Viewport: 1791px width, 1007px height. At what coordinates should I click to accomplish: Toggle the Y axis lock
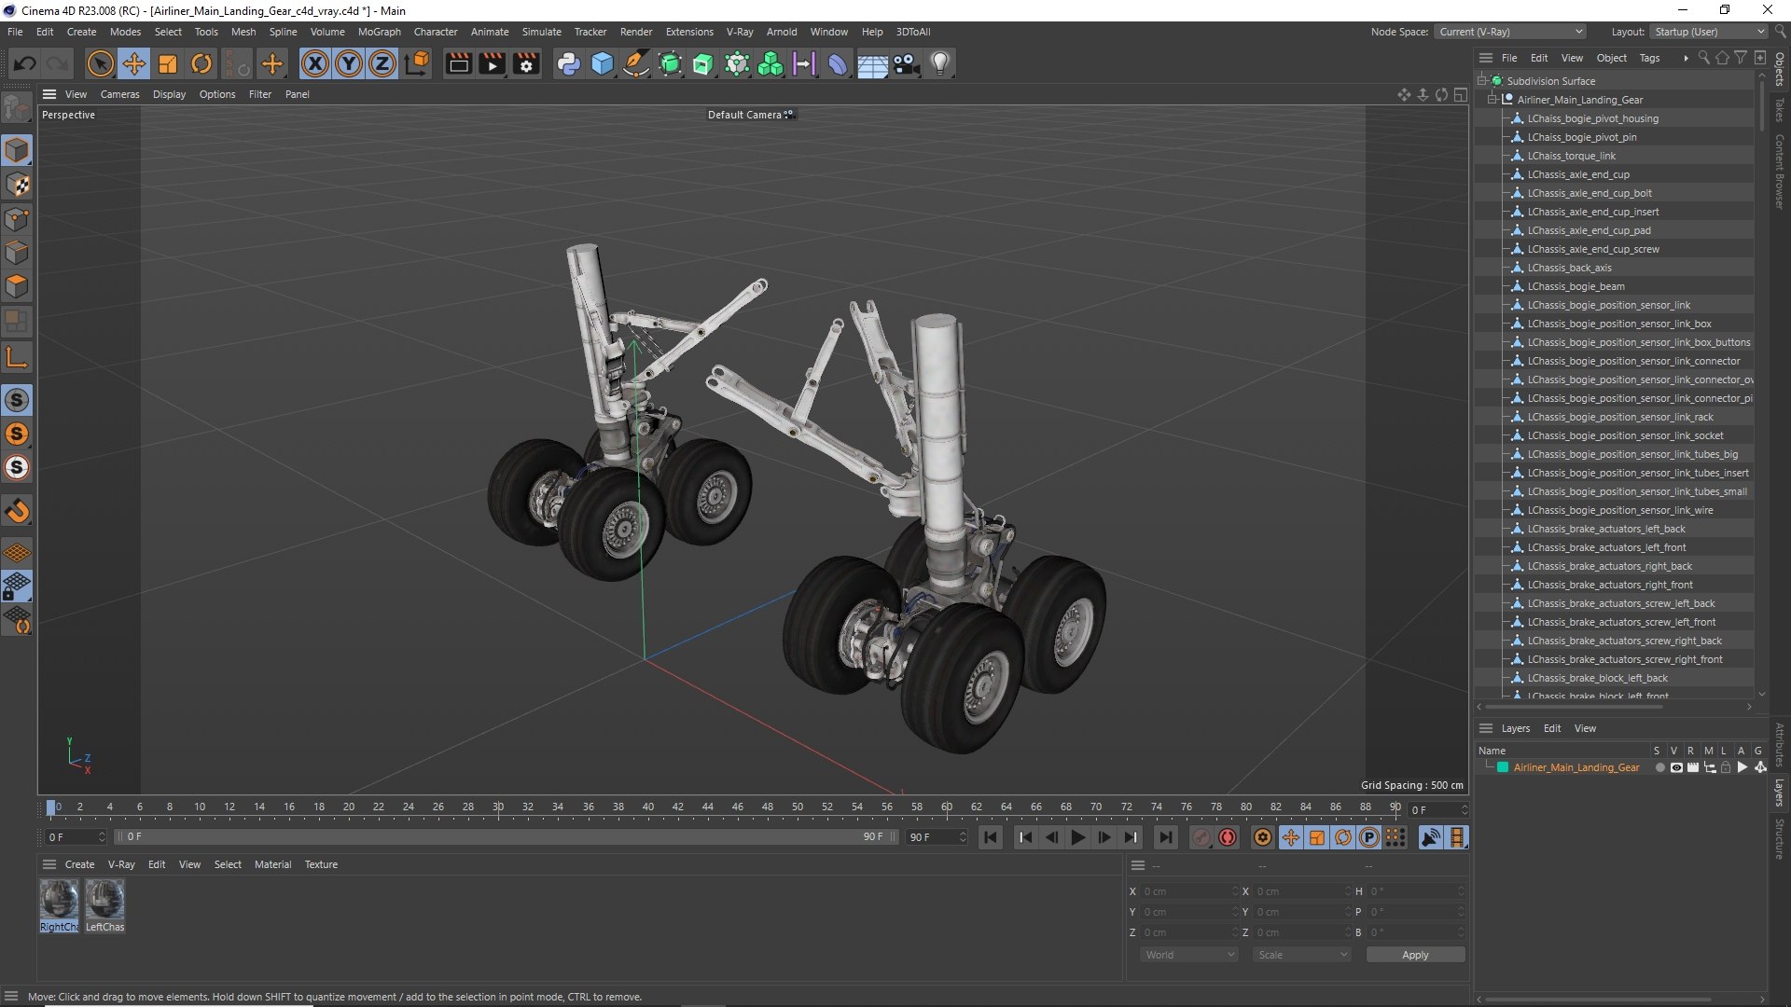(x=349, y=63)
